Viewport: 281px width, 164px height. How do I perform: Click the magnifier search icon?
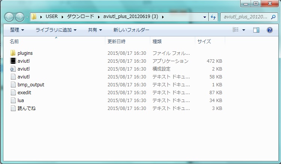tap(273, 17)
